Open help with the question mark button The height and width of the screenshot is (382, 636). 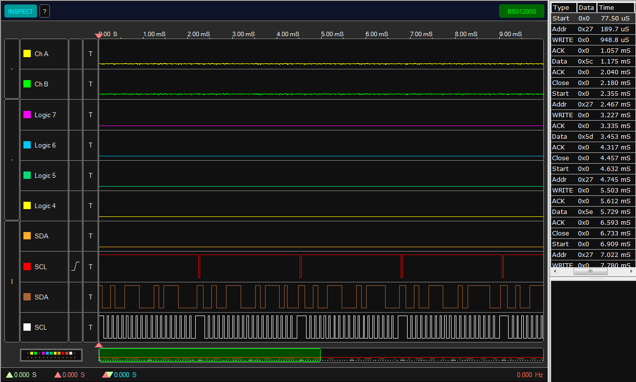pyautogui.click(x=44, y=11)
